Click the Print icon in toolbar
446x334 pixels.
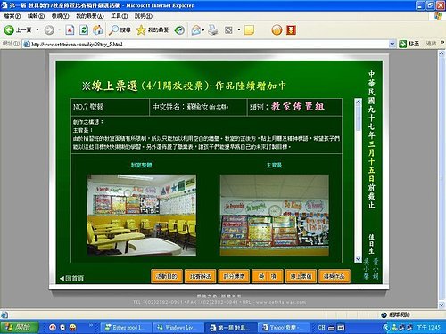click(212, 30)
